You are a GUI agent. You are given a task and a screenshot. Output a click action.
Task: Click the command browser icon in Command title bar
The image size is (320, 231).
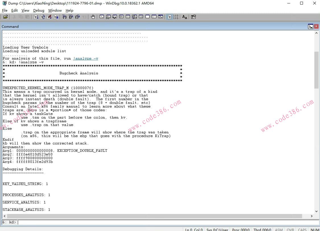[x=310, y=26]
